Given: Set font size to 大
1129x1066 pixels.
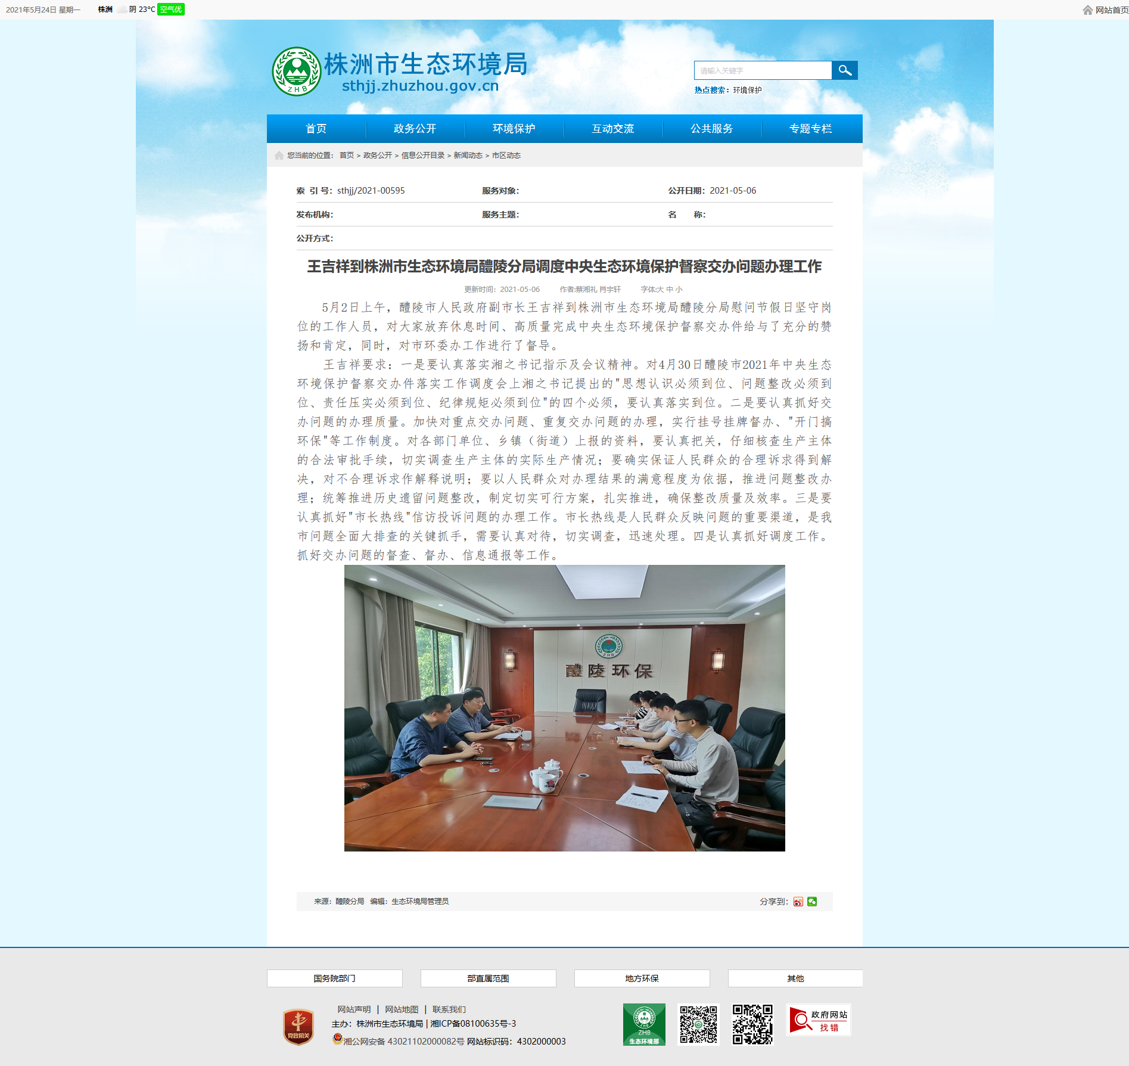Looking at the screenshot, I should [x=660, y=289].
